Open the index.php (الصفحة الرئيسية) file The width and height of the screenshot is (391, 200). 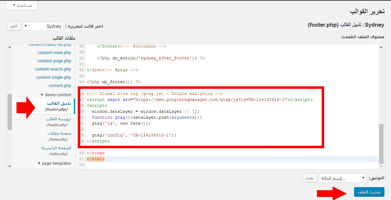click(x=56, y=151)
